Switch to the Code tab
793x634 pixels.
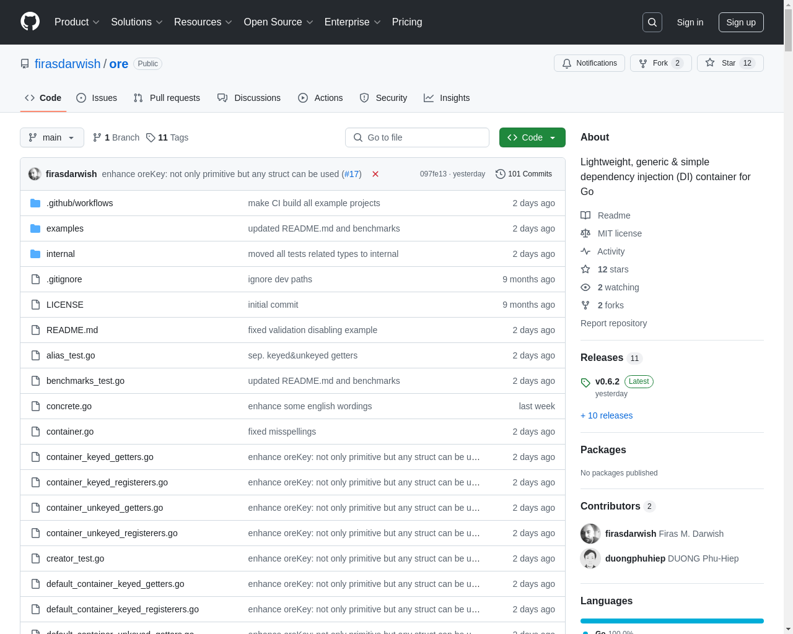[43, 98]
